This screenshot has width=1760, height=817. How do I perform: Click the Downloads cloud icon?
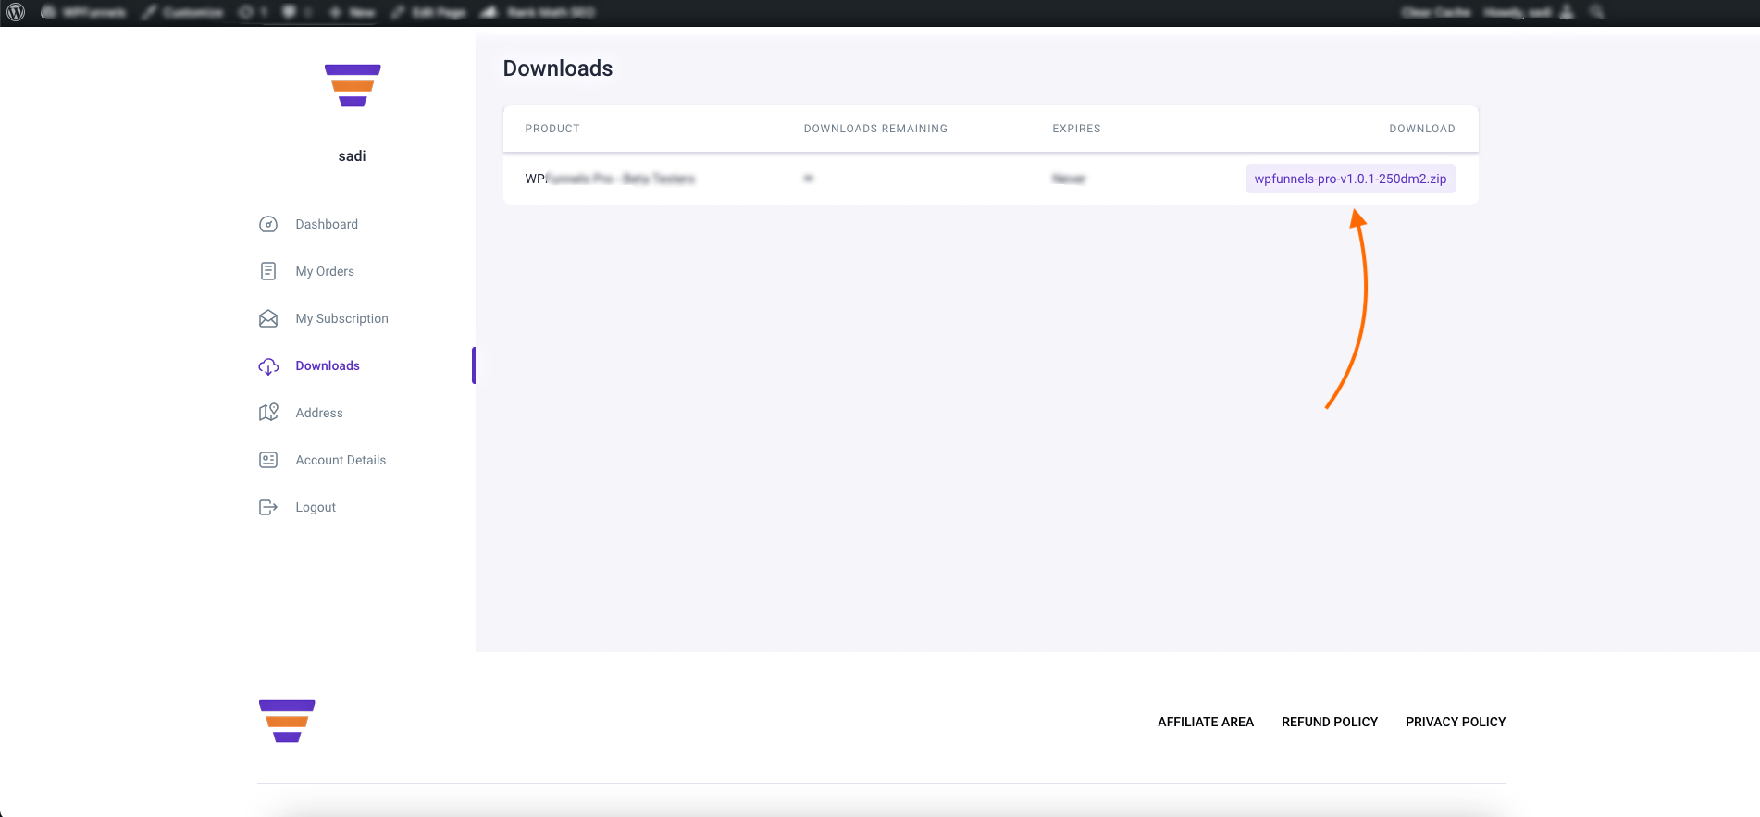[268, 366]
